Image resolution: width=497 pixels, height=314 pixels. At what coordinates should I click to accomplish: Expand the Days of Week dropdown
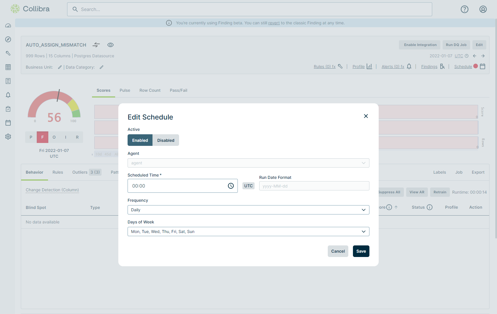[x=248, y=231]
